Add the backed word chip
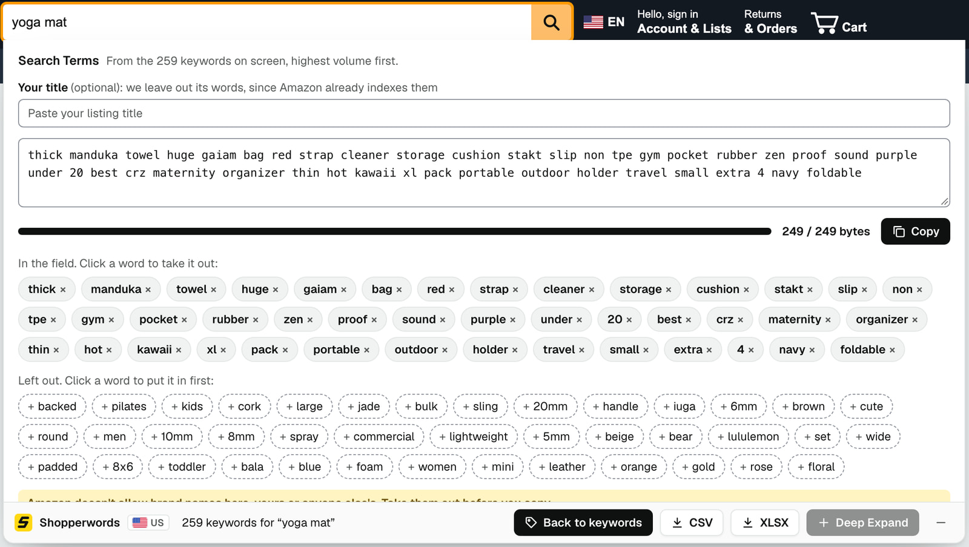This screenshot has height=547, width=969. 52,406
